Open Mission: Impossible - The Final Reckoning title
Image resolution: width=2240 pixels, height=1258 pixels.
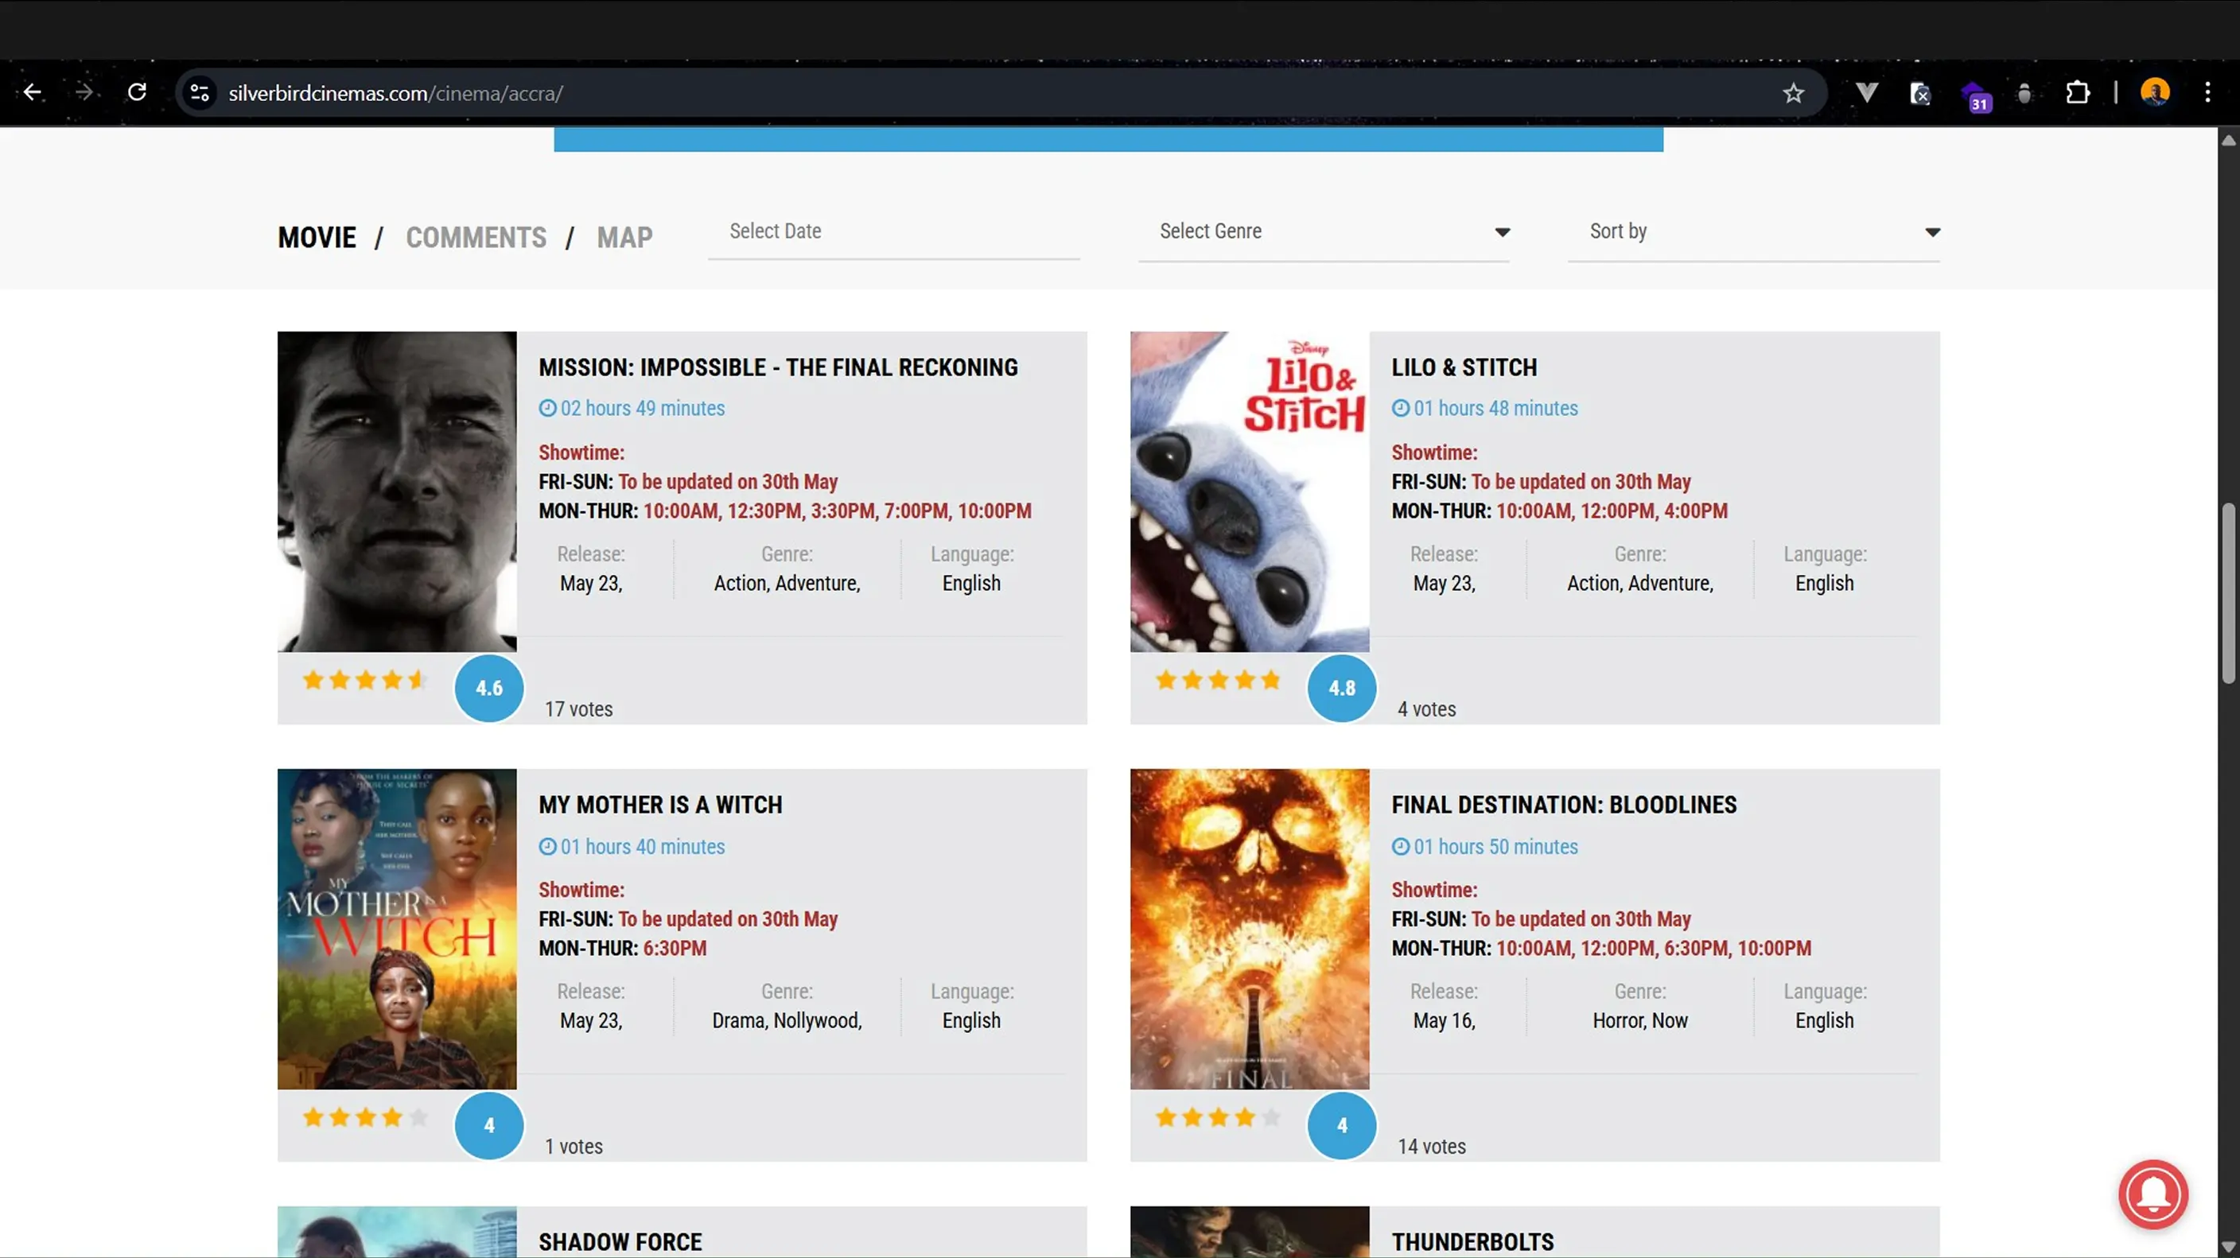778,367
